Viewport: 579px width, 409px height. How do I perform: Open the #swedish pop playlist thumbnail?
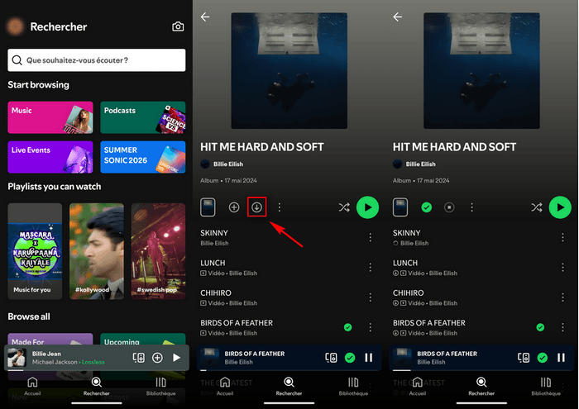click(x=159, y=251)
